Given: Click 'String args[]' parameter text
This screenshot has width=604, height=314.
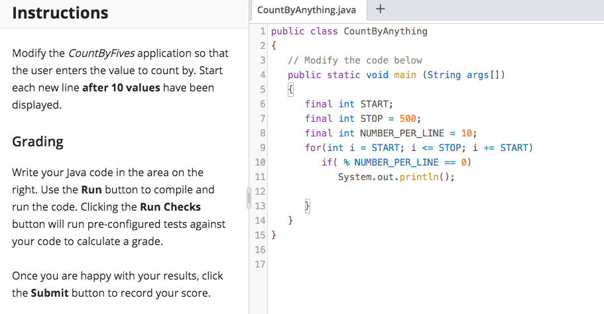Looking at the screenshot, I should click(x=463, y=75).
